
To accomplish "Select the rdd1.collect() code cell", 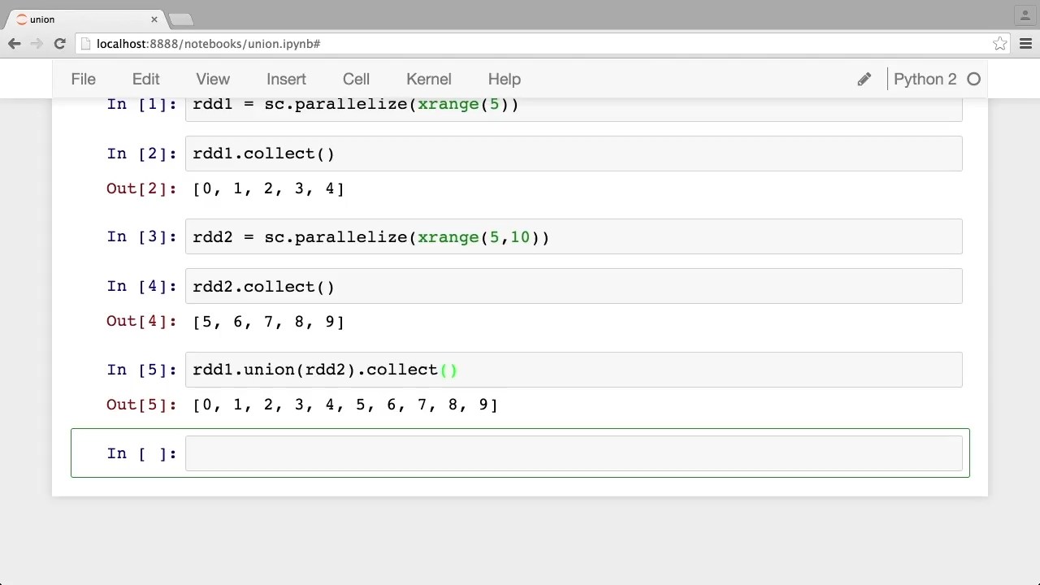I will (574, 154).
